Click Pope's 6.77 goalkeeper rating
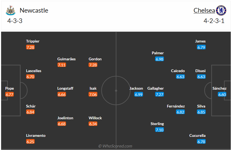 click(9, 94)
